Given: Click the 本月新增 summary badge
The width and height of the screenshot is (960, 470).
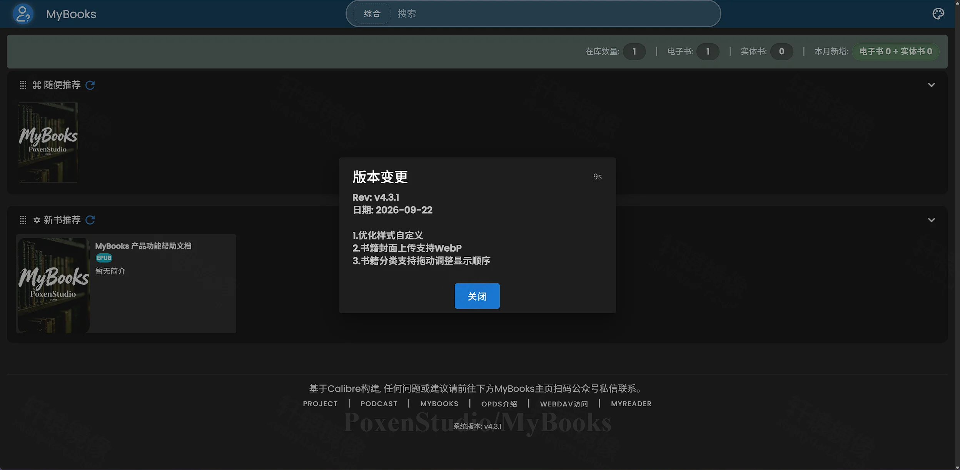Looking at the screenshot, I should click(x=896, y=51).
